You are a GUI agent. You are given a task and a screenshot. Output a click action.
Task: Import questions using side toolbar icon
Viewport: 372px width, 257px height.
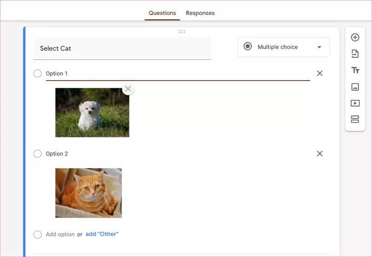[x=355, y=54]
